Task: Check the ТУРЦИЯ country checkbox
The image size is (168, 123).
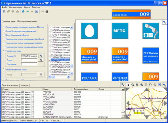Action: (x=50, y=52)
